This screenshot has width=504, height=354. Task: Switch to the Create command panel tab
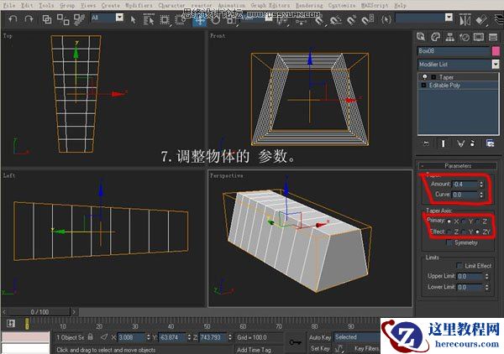[421, 37]
